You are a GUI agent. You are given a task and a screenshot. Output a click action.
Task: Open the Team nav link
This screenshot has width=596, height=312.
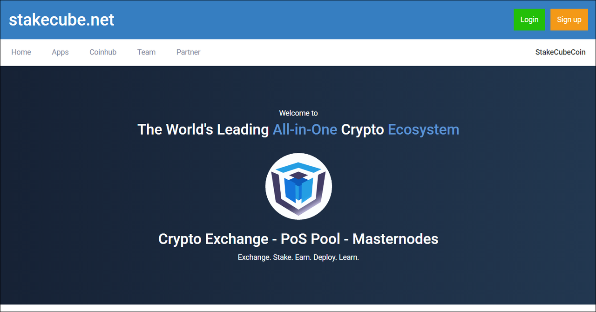coord(146,52)
